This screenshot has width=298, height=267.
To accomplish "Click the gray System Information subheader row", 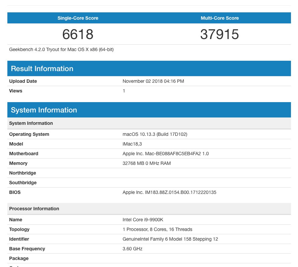I will [149, 123].
